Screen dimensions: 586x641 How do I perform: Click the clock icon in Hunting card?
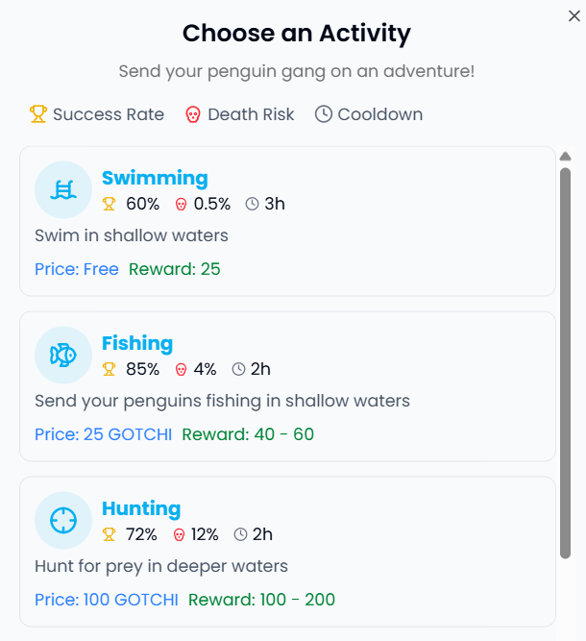[x=241, y=534]
